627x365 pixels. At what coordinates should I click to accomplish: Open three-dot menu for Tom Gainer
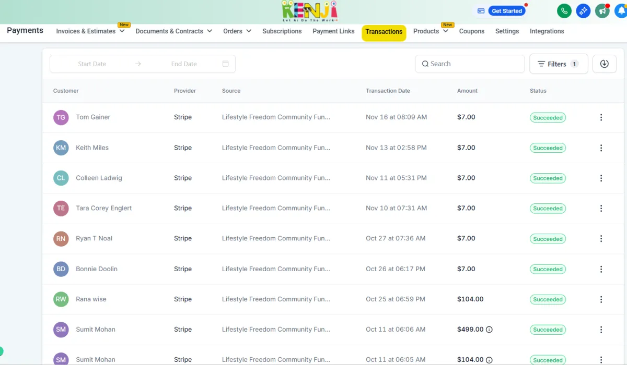point(601,117)
